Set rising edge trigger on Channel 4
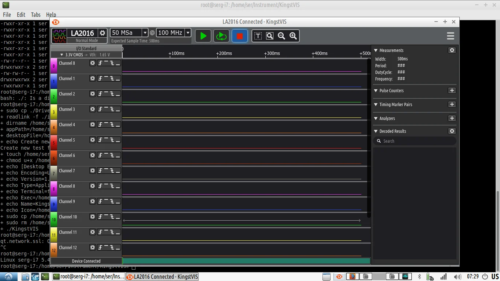This screenshot has height=281, width=500. (x=100, y=124)
